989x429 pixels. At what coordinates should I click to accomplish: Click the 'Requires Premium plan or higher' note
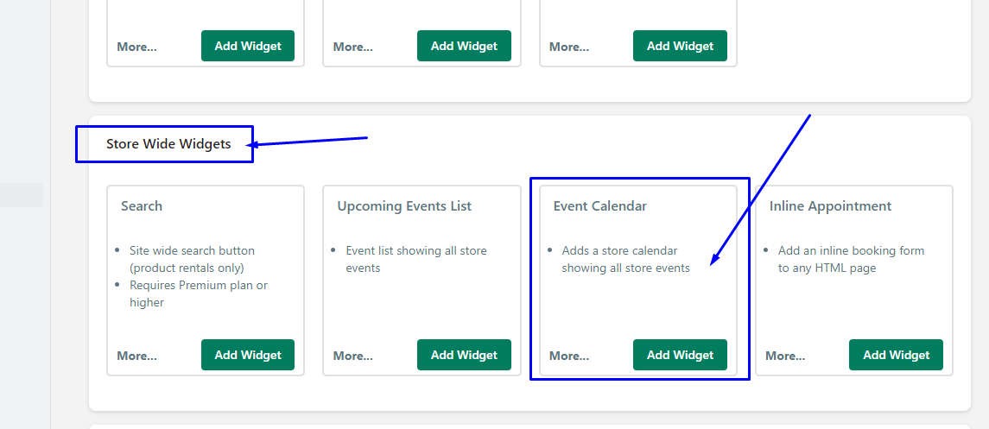coord(199,293)
